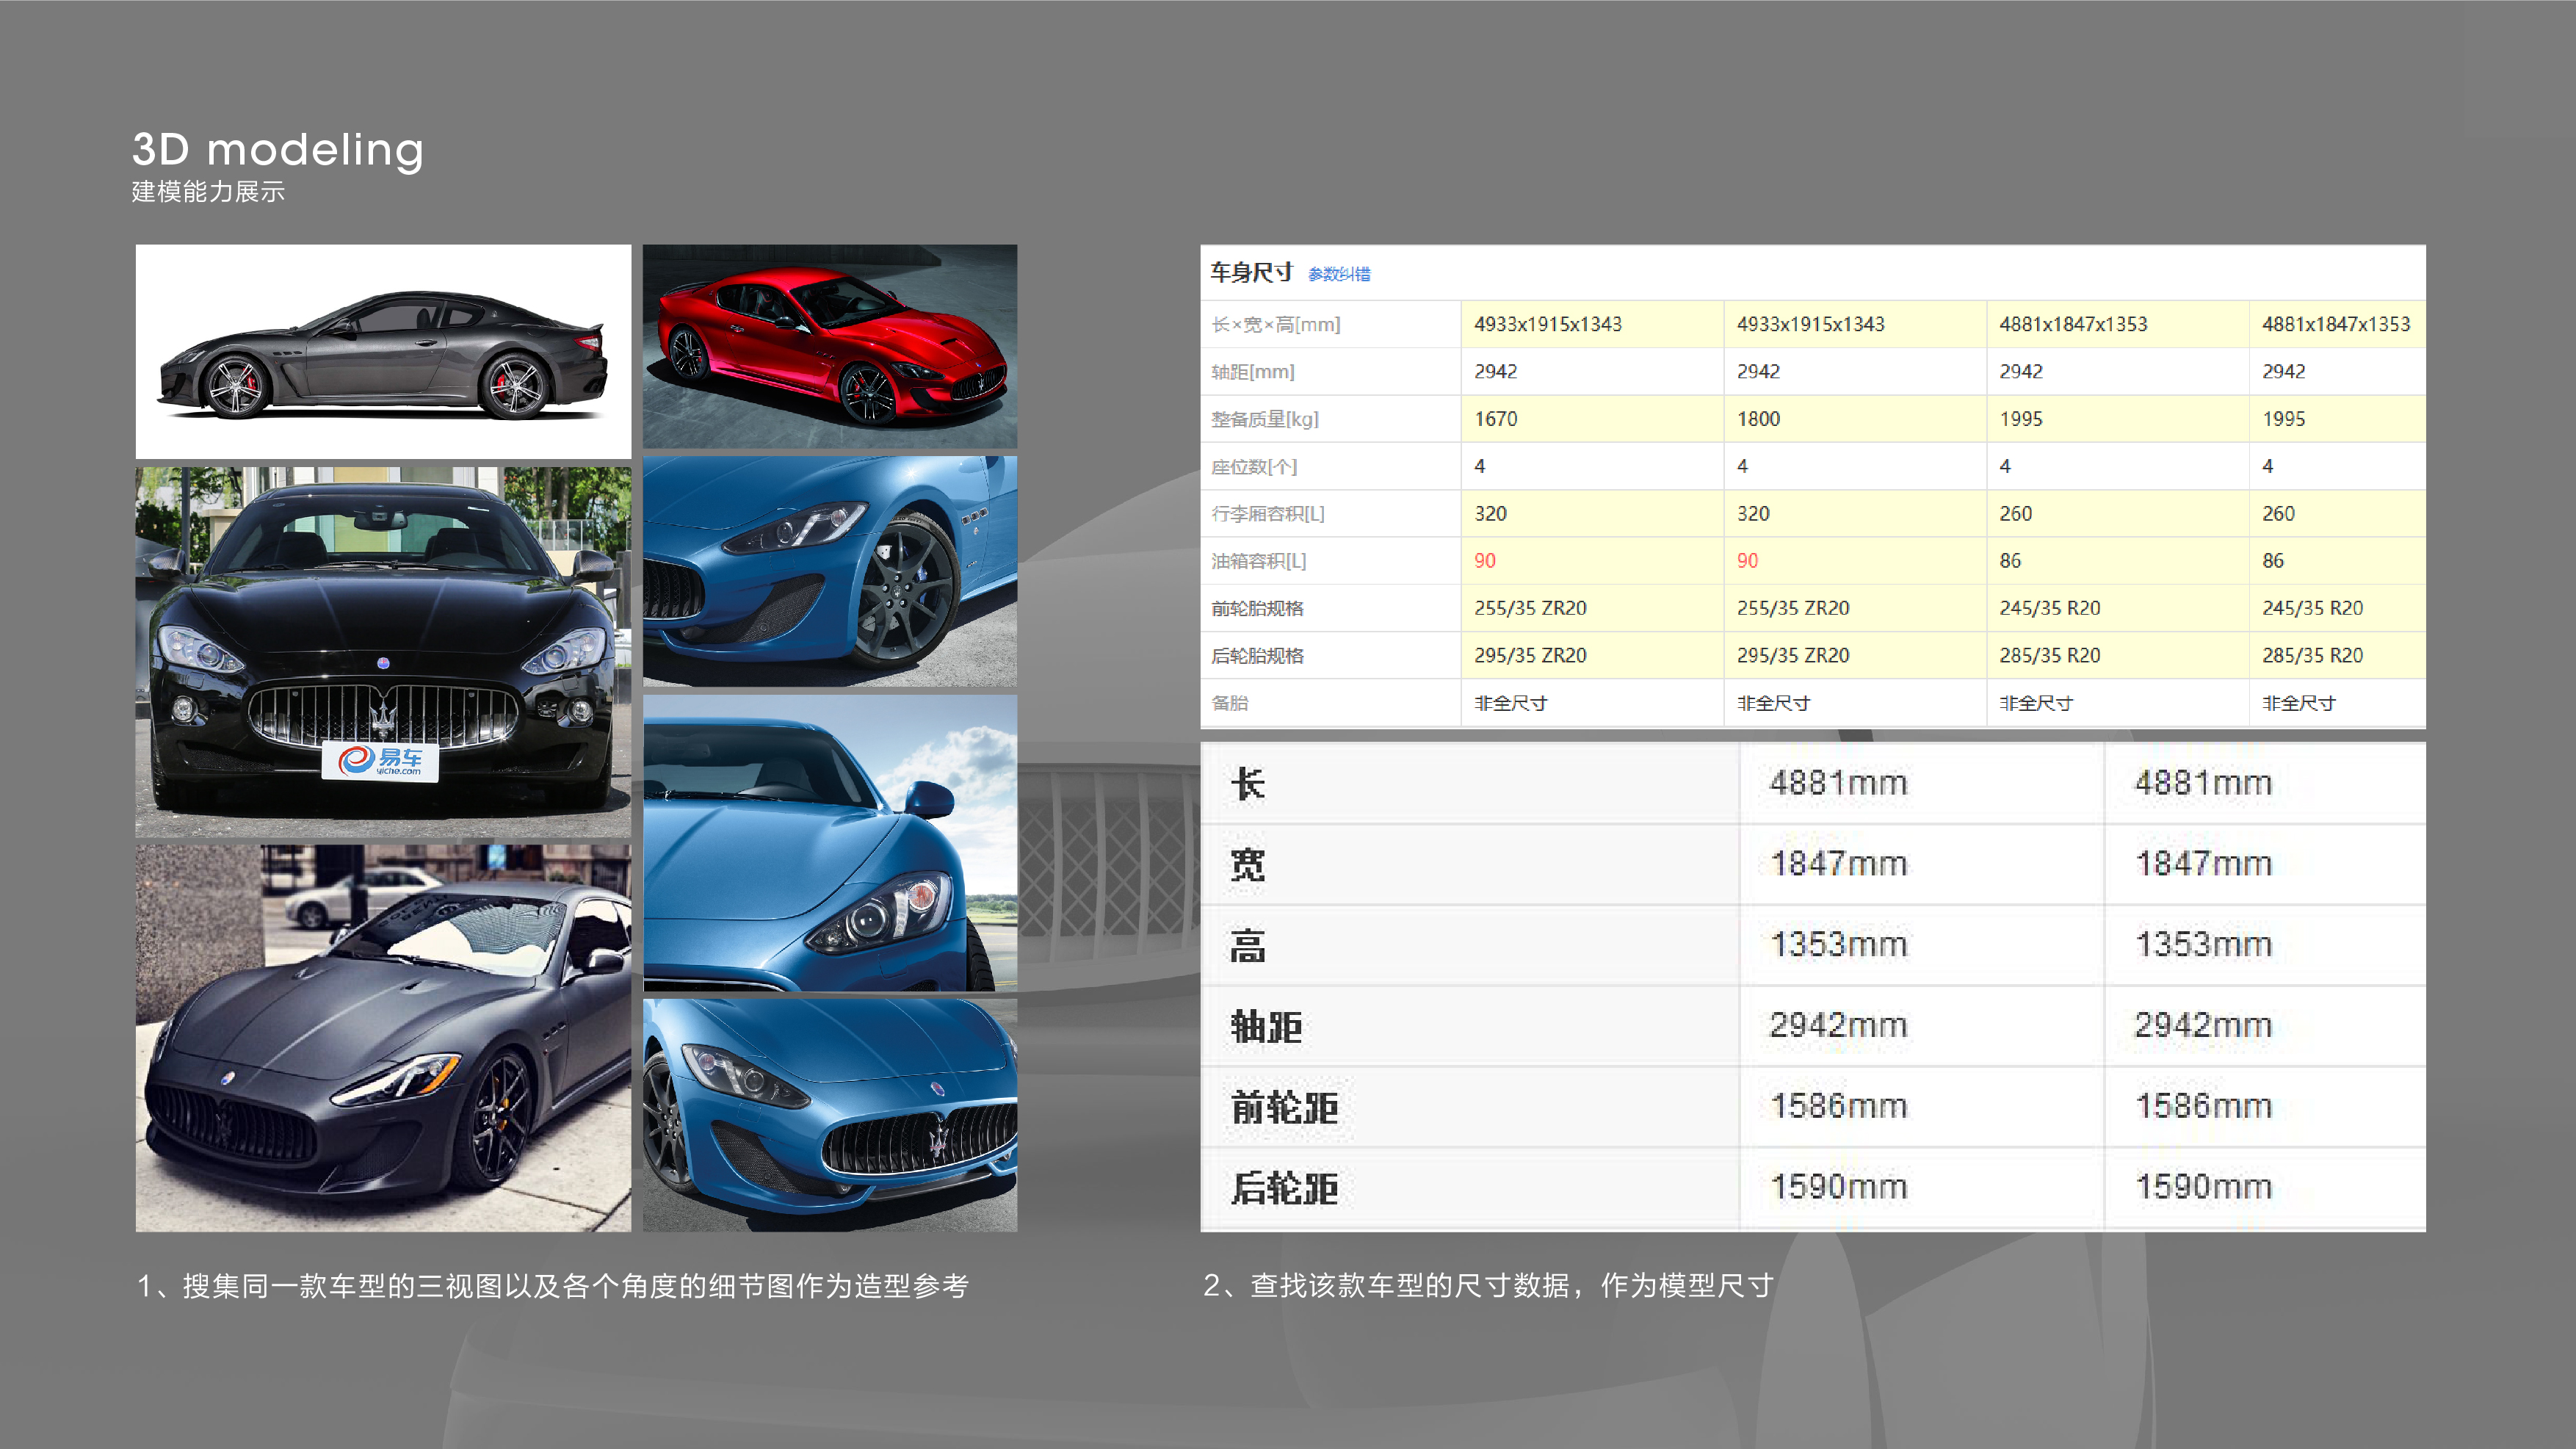Click the 3D modeling title text

pyautogui.click(x=278, y=150)
